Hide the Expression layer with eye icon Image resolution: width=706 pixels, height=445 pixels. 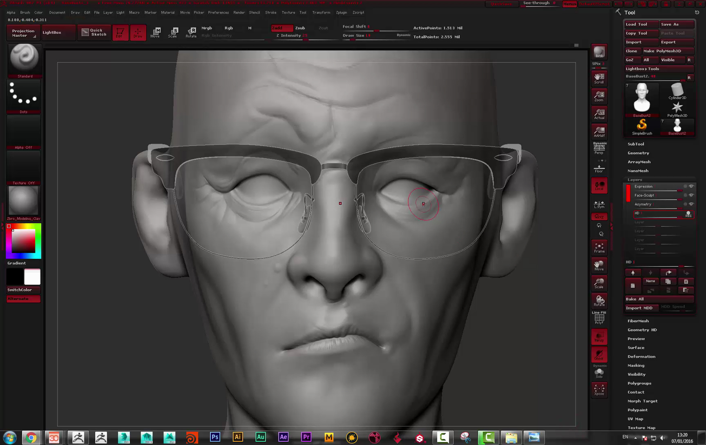tap(691, 186)
